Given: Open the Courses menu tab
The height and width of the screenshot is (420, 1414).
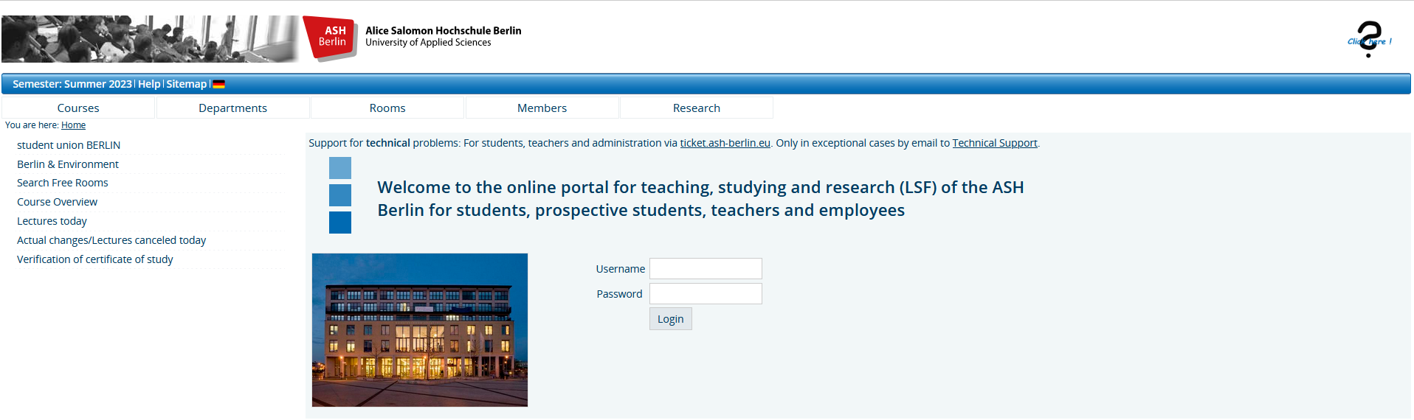Looking at the screenshot, I should 78,108.
